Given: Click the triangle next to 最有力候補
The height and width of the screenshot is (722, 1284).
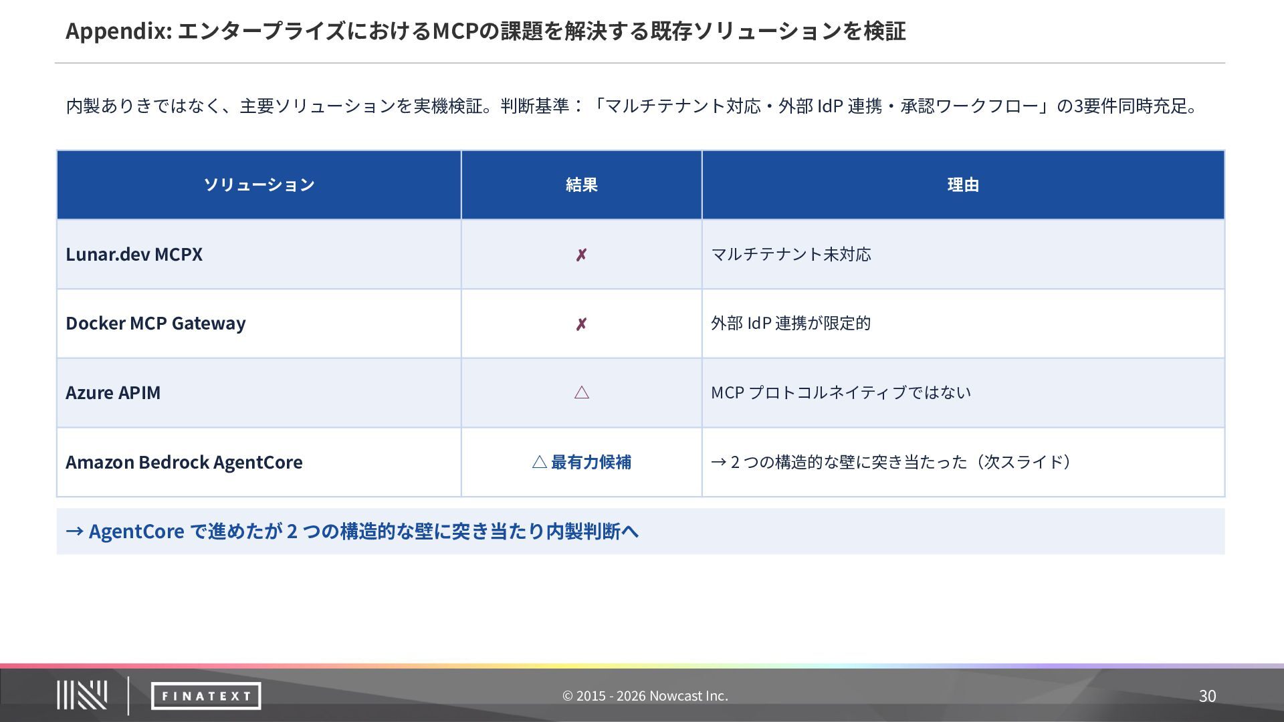Looking at the screenshot, I should pos(539,462).
